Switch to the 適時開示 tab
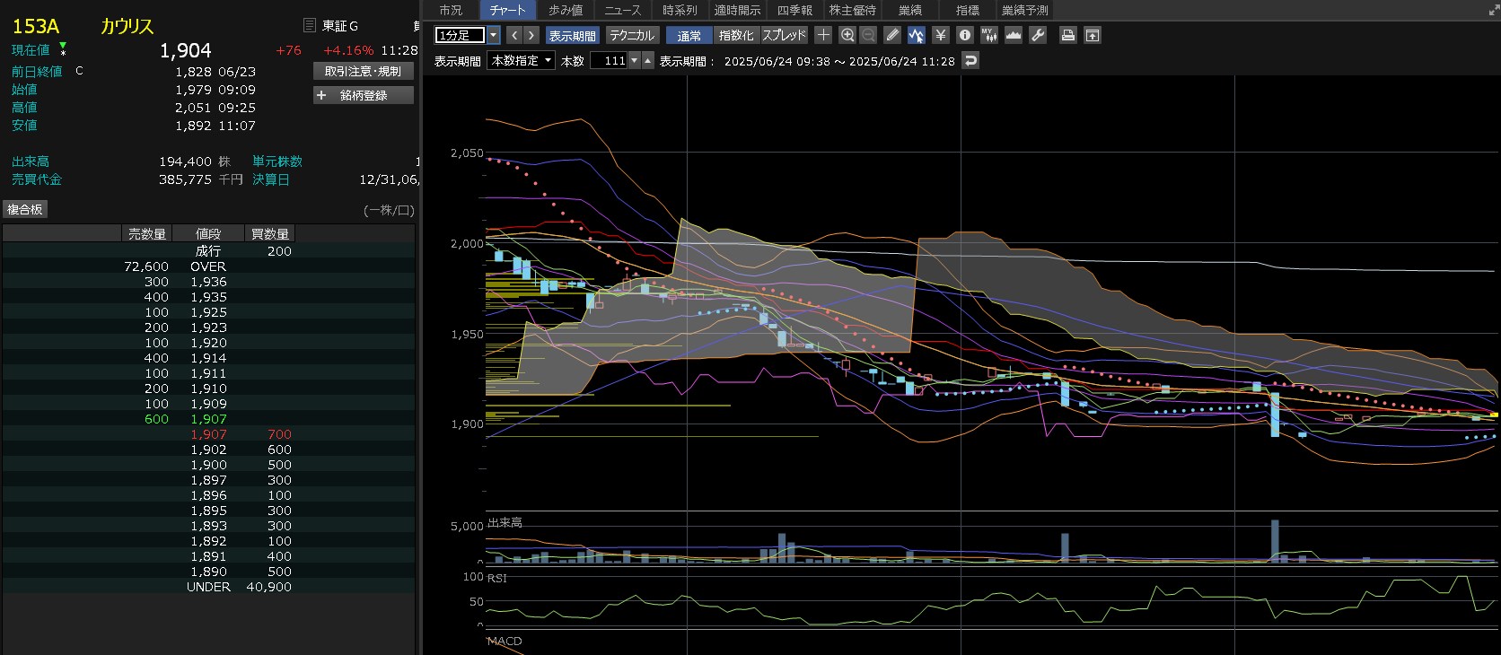Viewport: 1501px width, 655px height. click(737, 10)
